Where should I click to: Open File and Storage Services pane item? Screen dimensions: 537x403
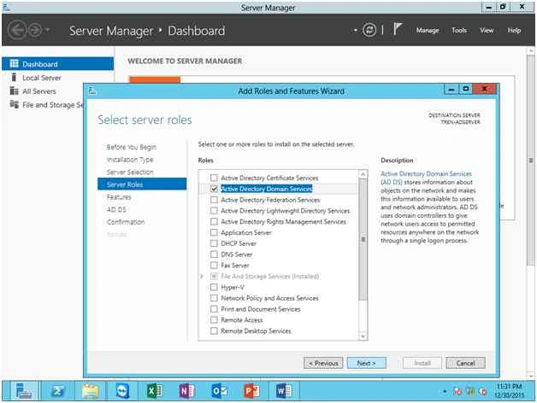coord(53,105)
